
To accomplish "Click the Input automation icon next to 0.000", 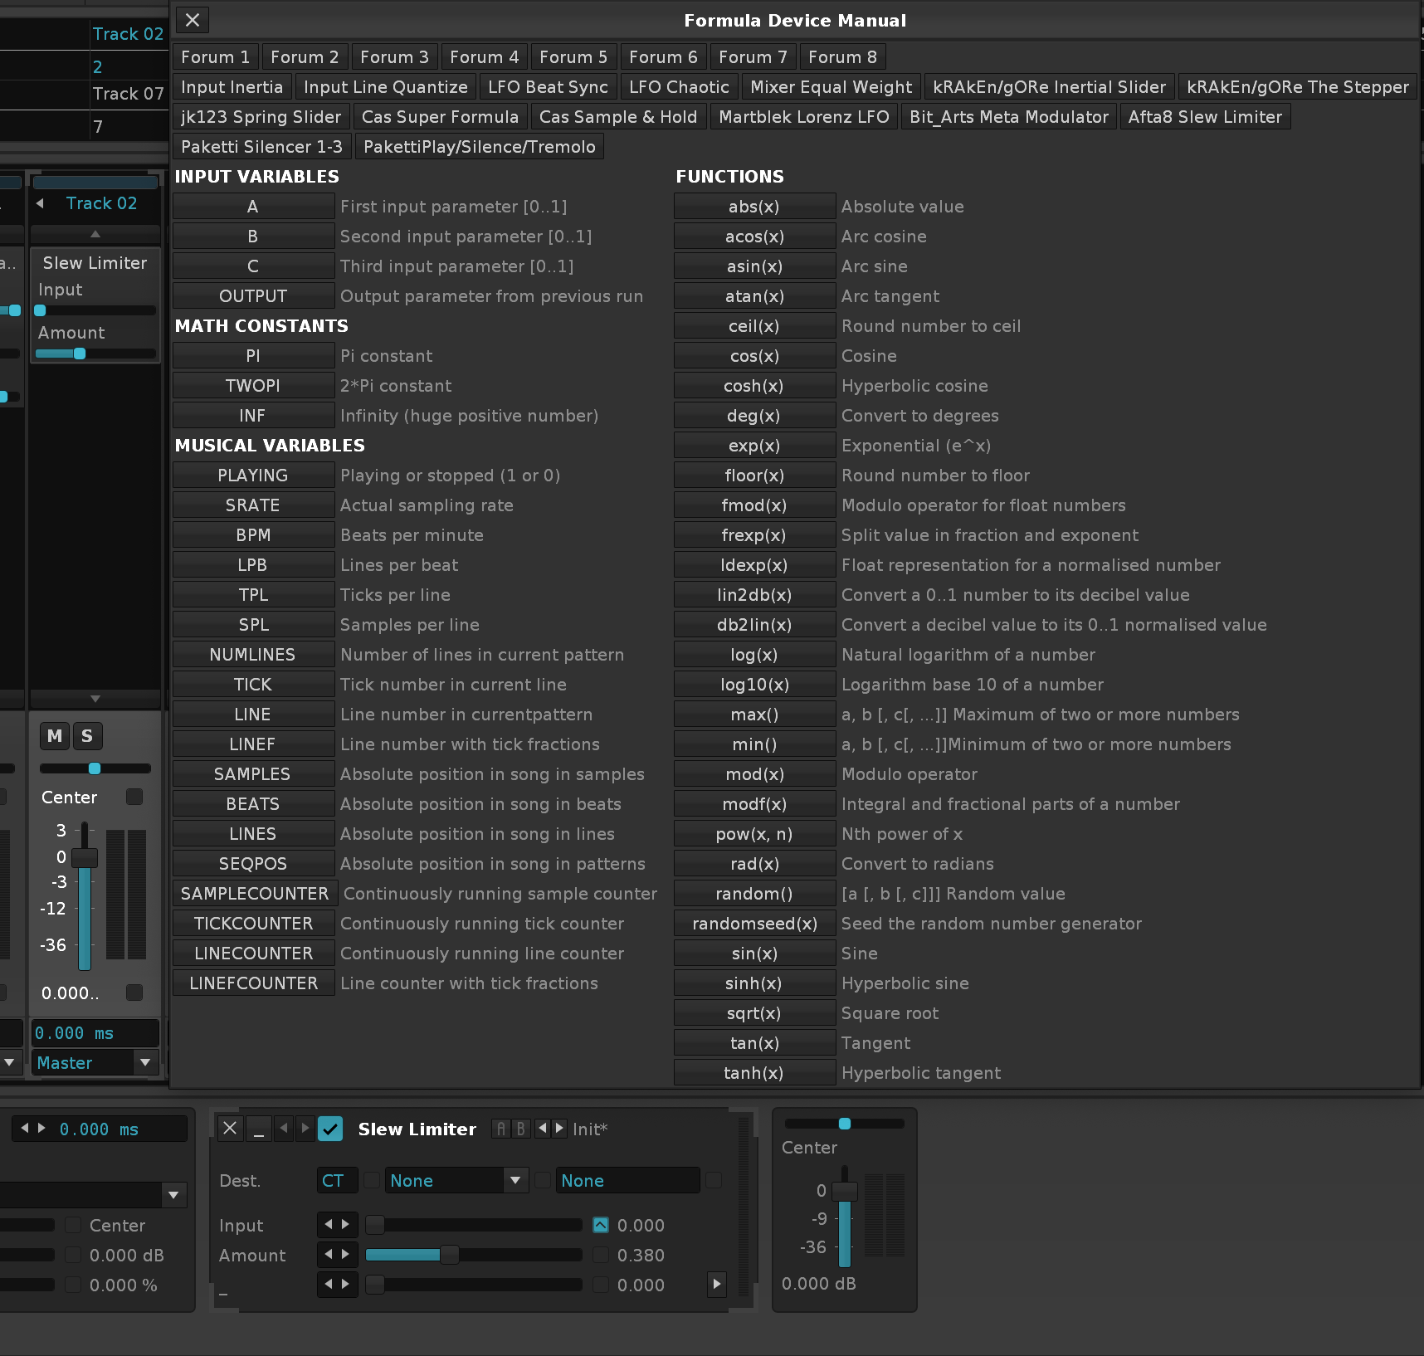I will click(x=601, y=1225).
